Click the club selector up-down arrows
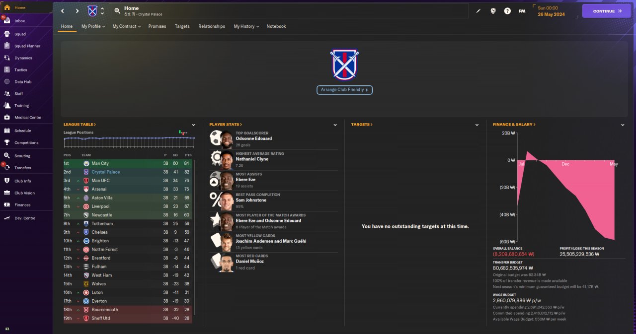The width and height of the screenshot is (636, 334). coord(102,11)
